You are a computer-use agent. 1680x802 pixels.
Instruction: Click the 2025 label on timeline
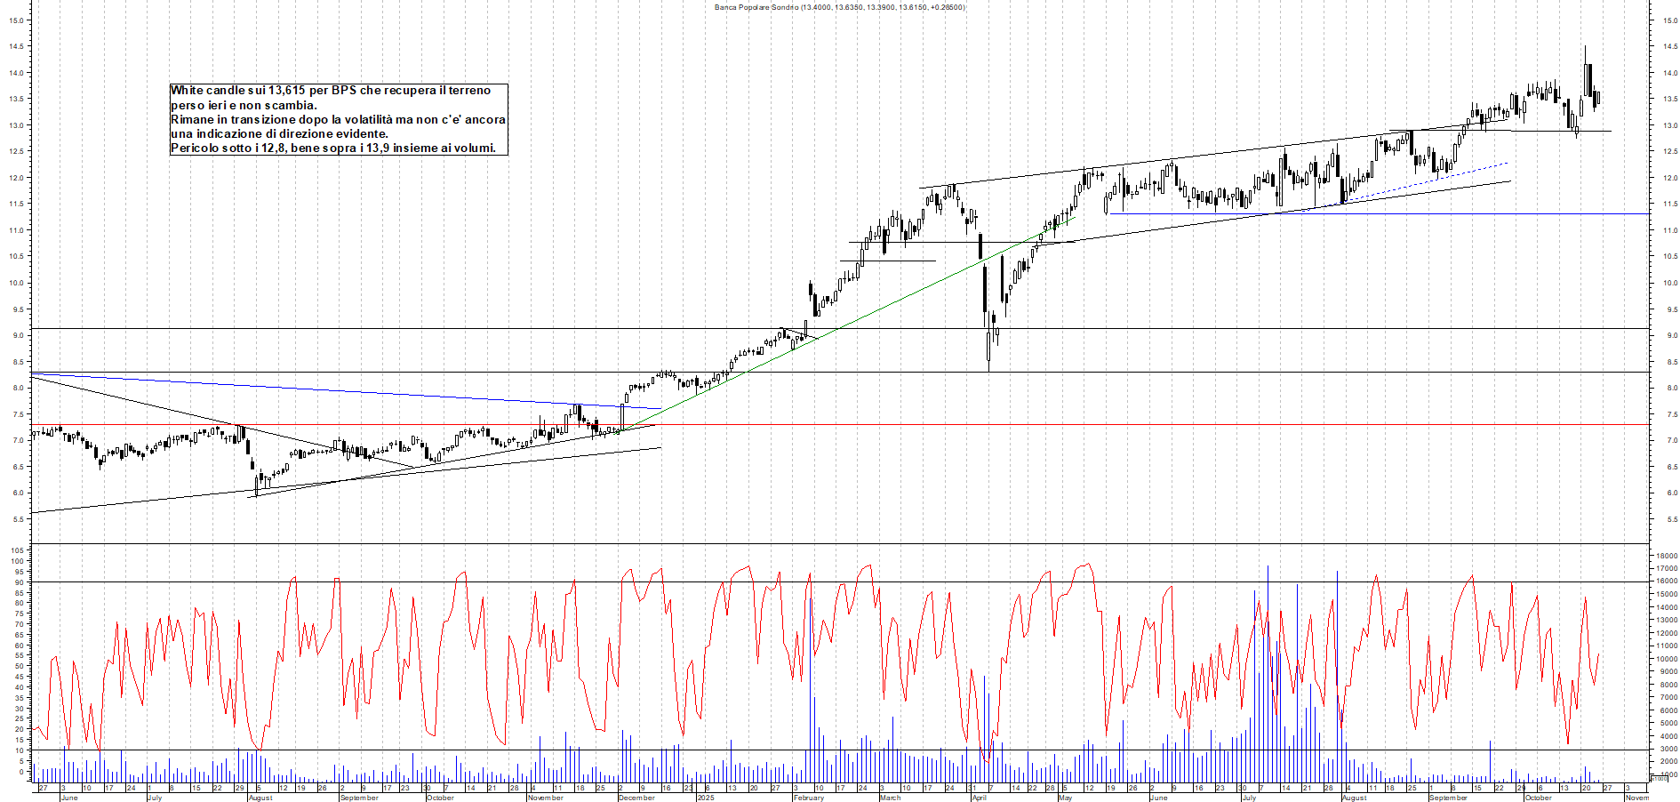point(705,798)
